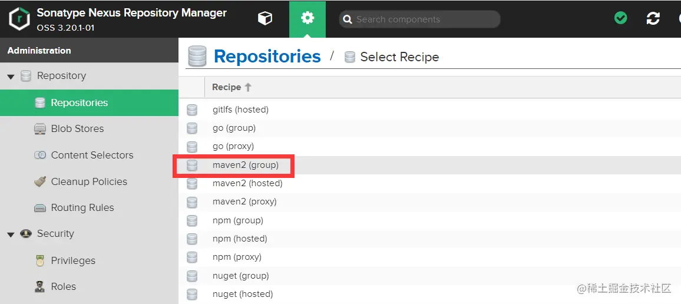Click the Security officer icon
The height and width of the screenshot is (304, 681).
point(26,234)
